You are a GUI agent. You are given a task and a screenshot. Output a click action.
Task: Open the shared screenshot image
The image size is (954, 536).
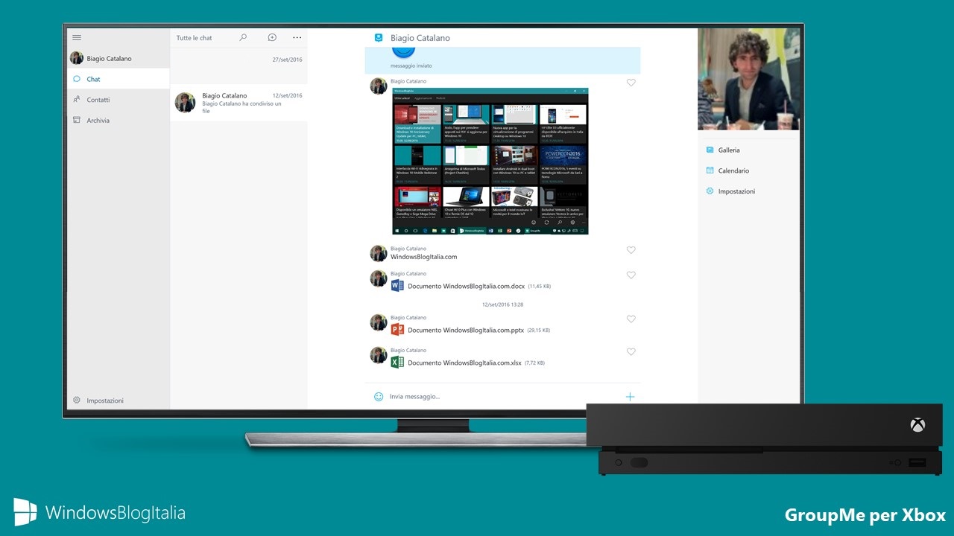(490, 161)
